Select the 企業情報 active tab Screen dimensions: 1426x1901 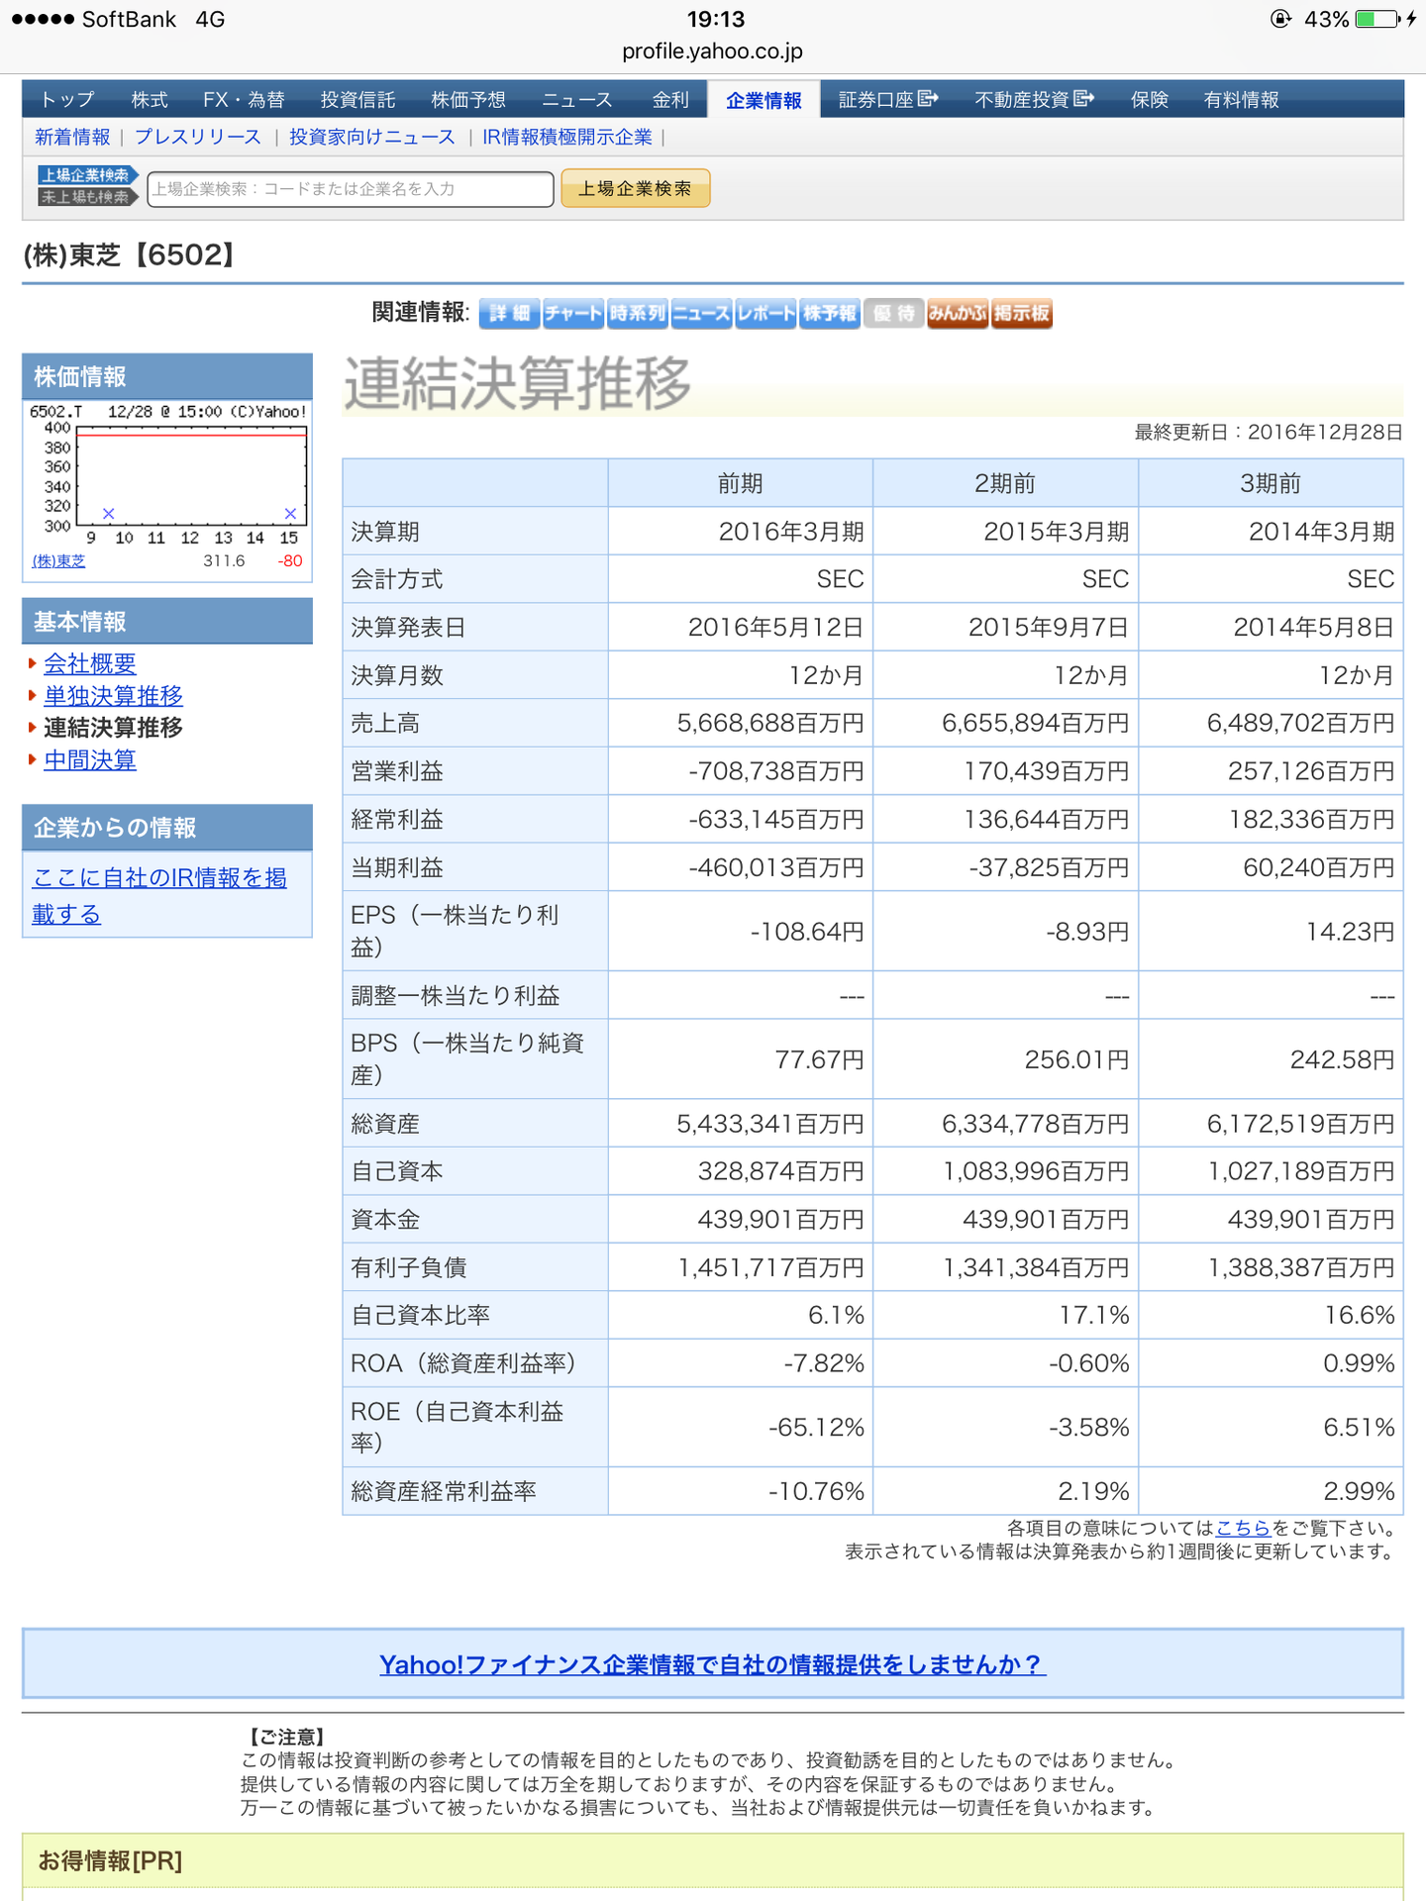click(764, 100)
